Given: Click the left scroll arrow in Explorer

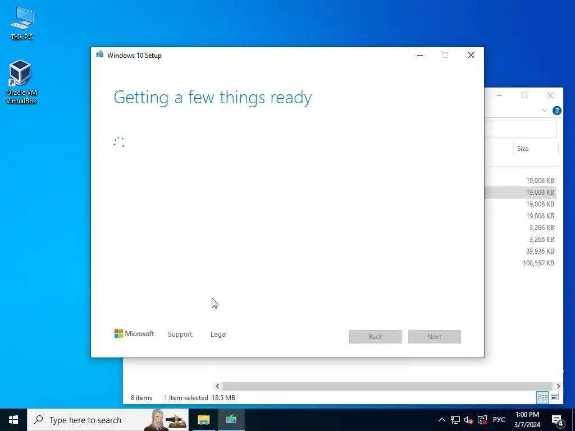Looking at the screenshot, I should (217, 386).
